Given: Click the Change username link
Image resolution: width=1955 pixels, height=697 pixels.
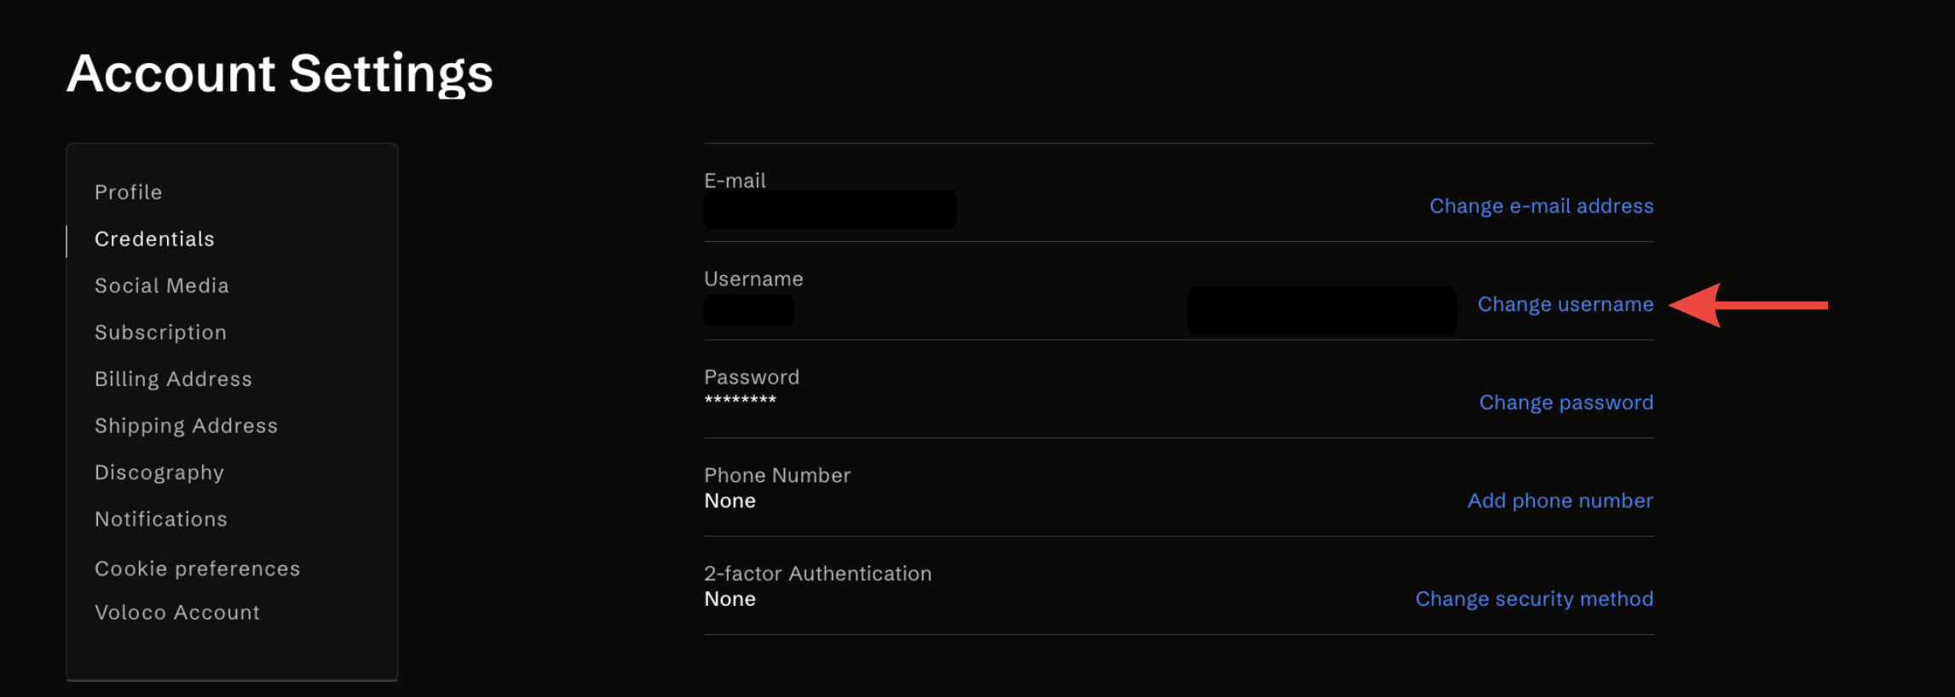Looking at the screenshot, I should pos(1565,304).
